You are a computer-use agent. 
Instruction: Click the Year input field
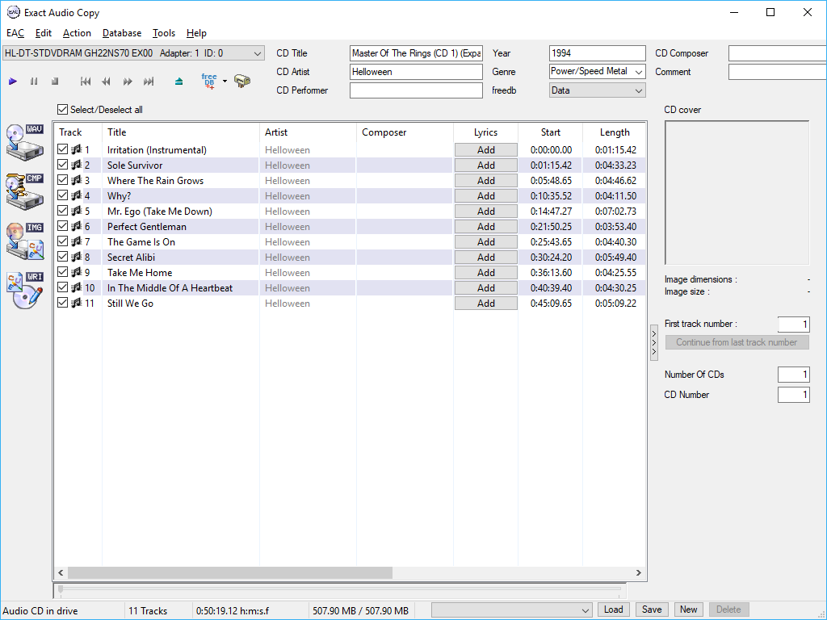coord(597,53)
